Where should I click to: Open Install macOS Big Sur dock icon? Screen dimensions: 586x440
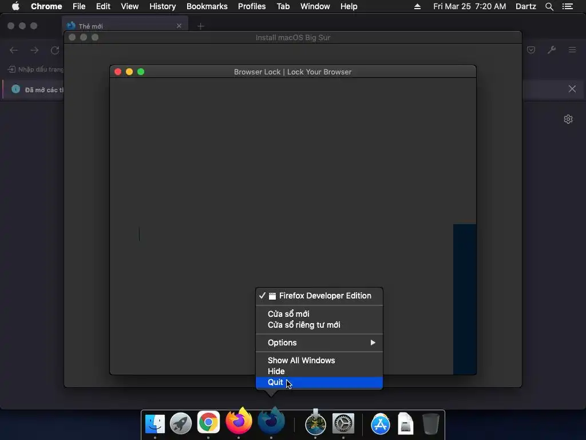315,423
